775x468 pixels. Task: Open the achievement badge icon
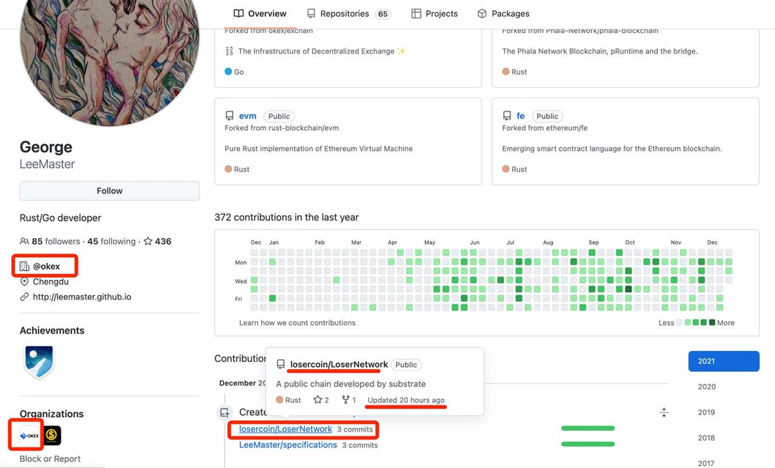[39, 361]
